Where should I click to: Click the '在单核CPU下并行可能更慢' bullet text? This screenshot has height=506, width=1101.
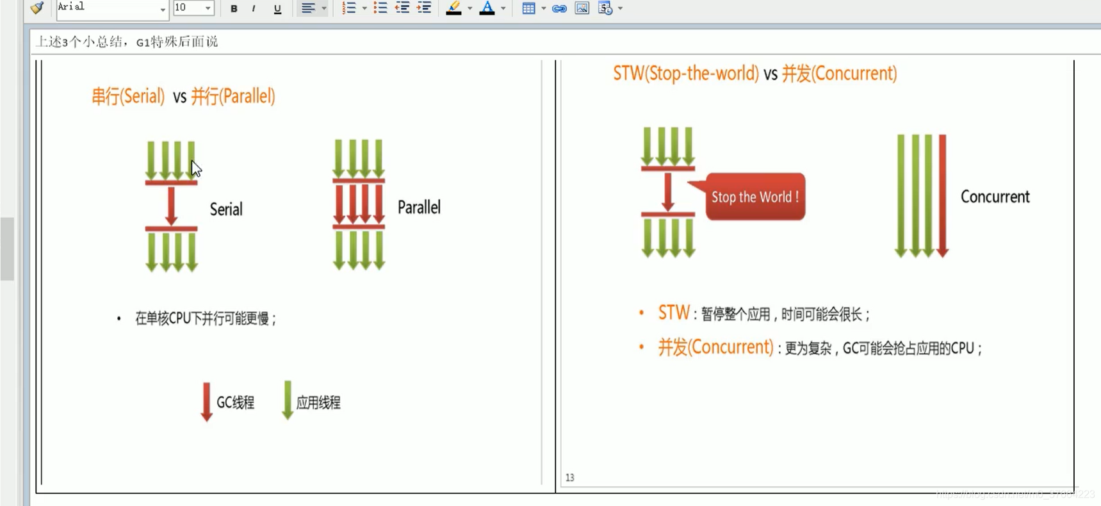205,318
